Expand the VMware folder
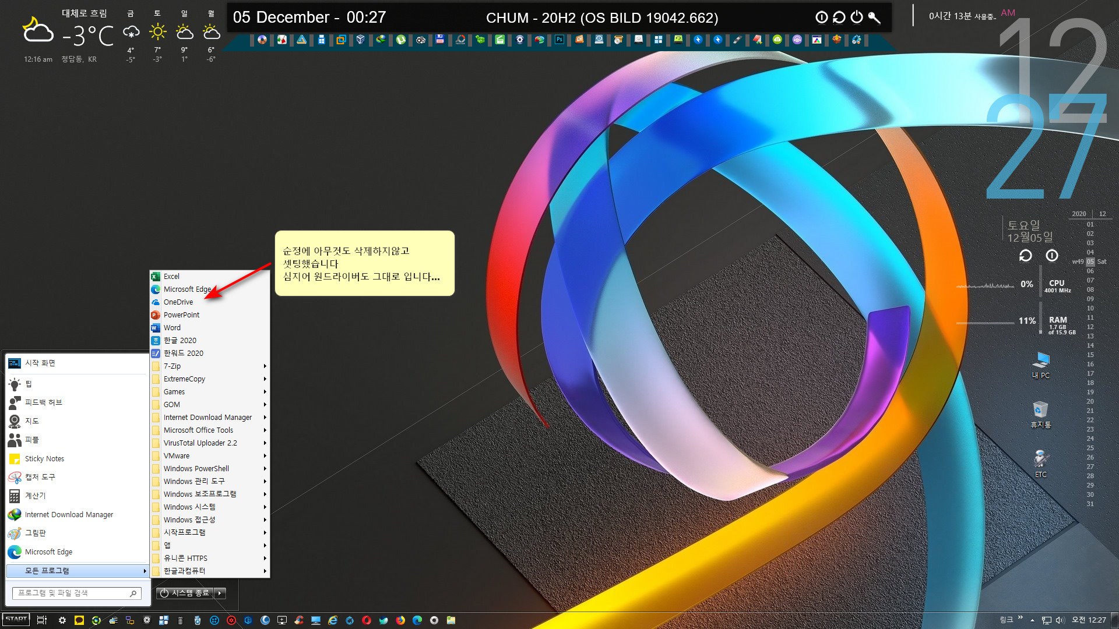 (x=210, y=456)
